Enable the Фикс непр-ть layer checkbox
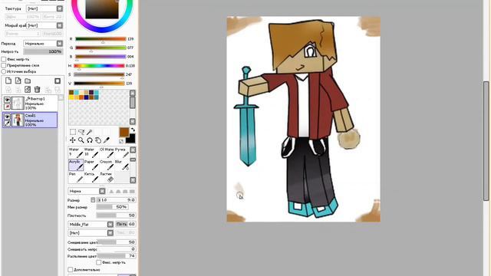 point(4,59)
